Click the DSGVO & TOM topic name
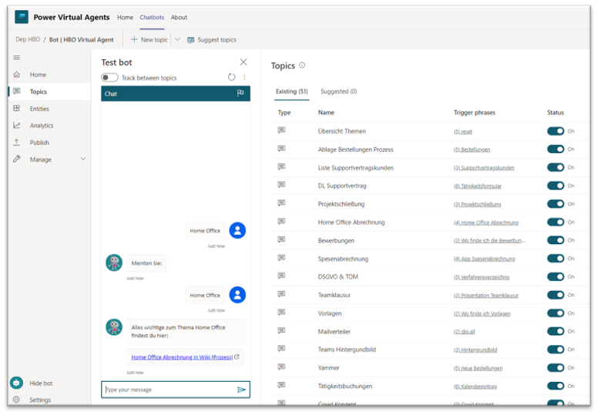 pos(338,276)
